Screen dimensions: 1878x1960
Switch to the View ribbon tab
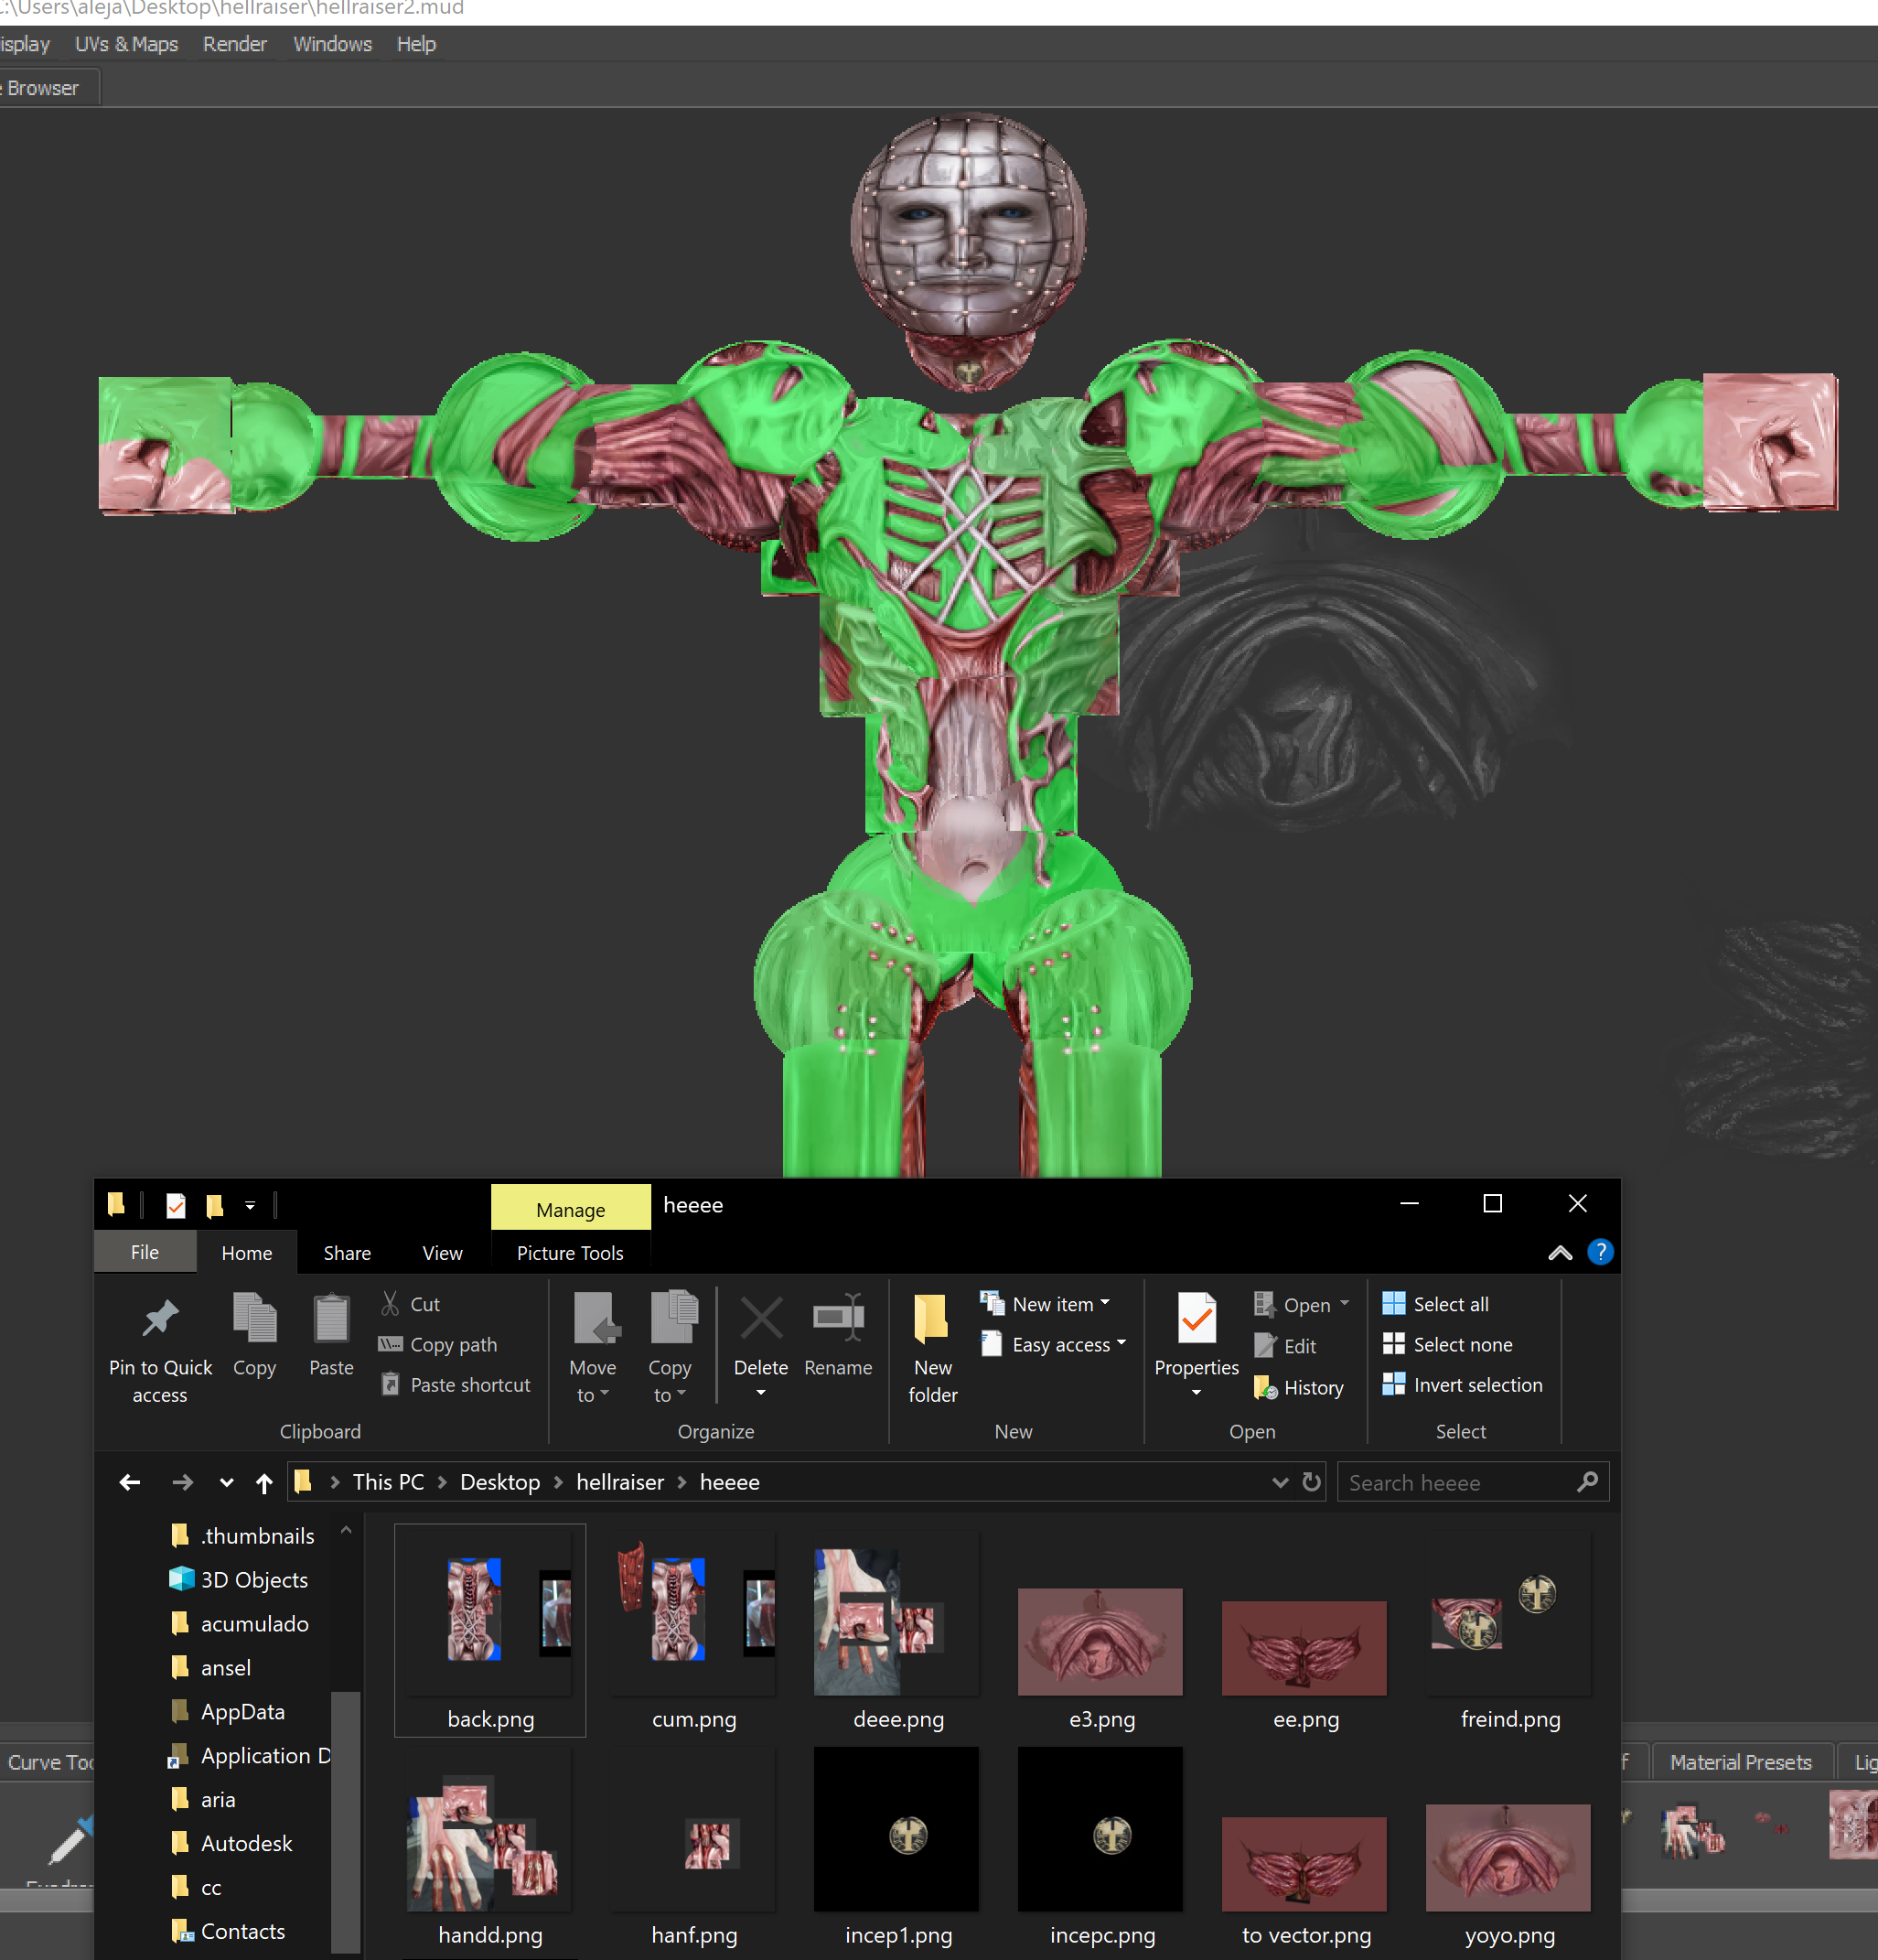442,1253
